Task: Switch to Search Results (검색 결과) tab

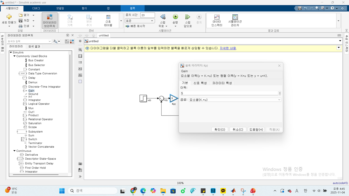Action: (x=34, y=46)
